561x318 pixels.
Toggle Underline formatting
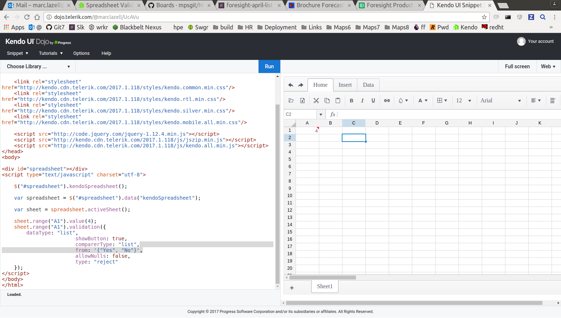(373, 101)
